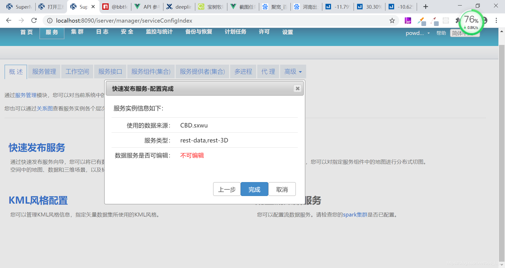
Task: Open the 首页 menu item
Action: click(x=27, y=32)
